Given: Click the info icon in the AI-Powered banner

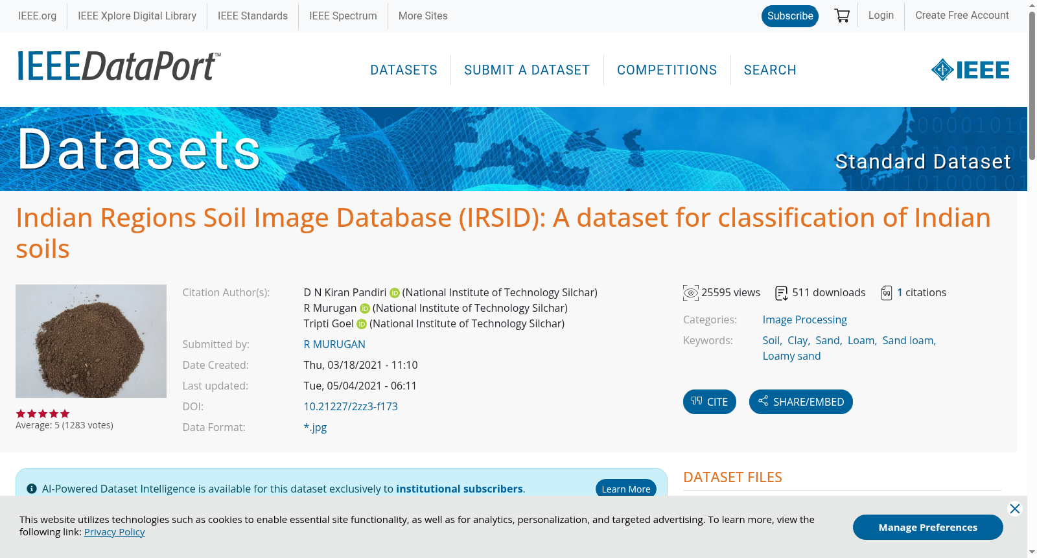Looking at the screenshot, I should pos(32,489).
